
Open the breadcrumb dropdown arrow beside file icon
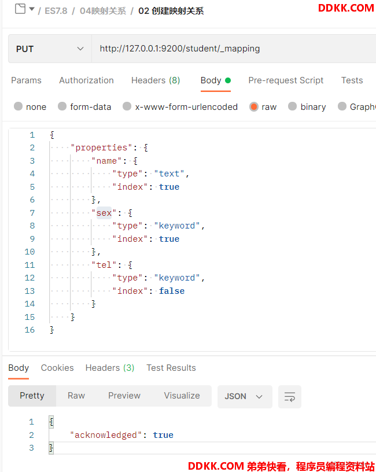click(32, 9)
